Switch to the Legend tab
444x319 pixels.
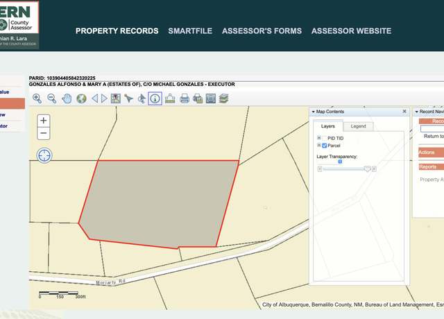[x=358, y=126]
